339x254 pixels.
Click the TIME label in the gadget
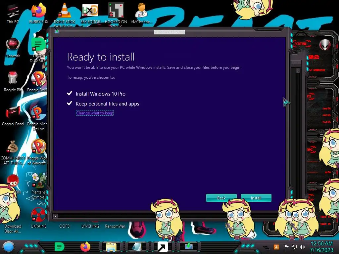(301, 44)
